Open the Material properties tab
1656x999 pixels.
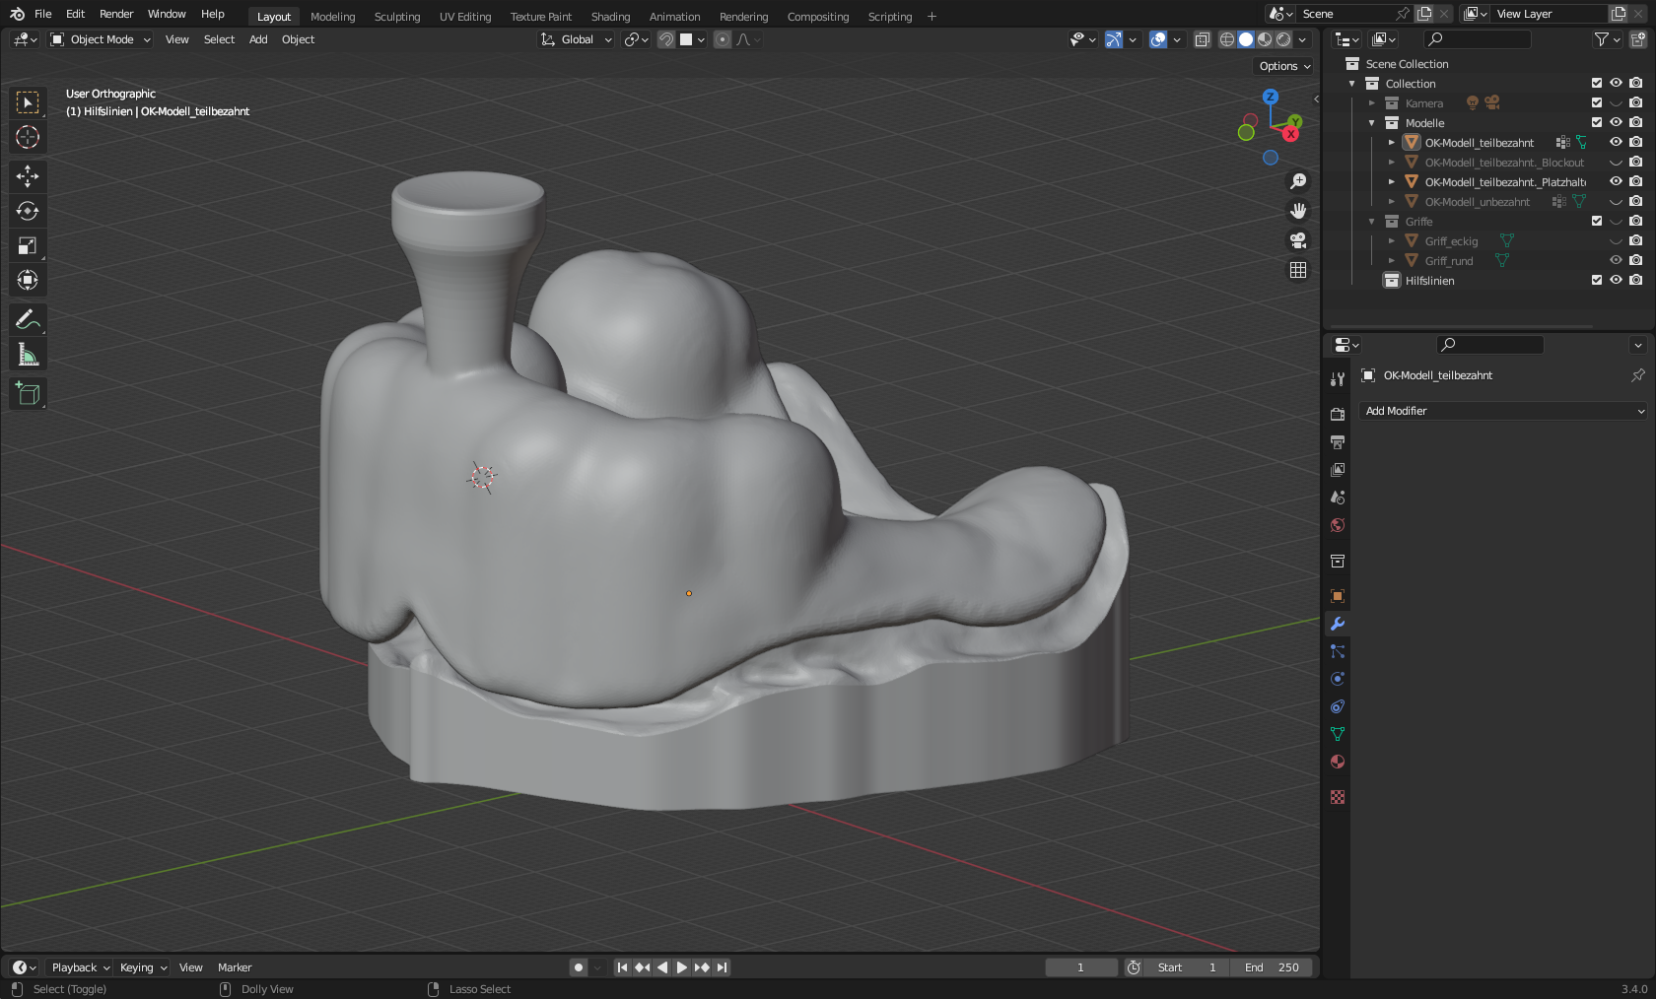1338,762
